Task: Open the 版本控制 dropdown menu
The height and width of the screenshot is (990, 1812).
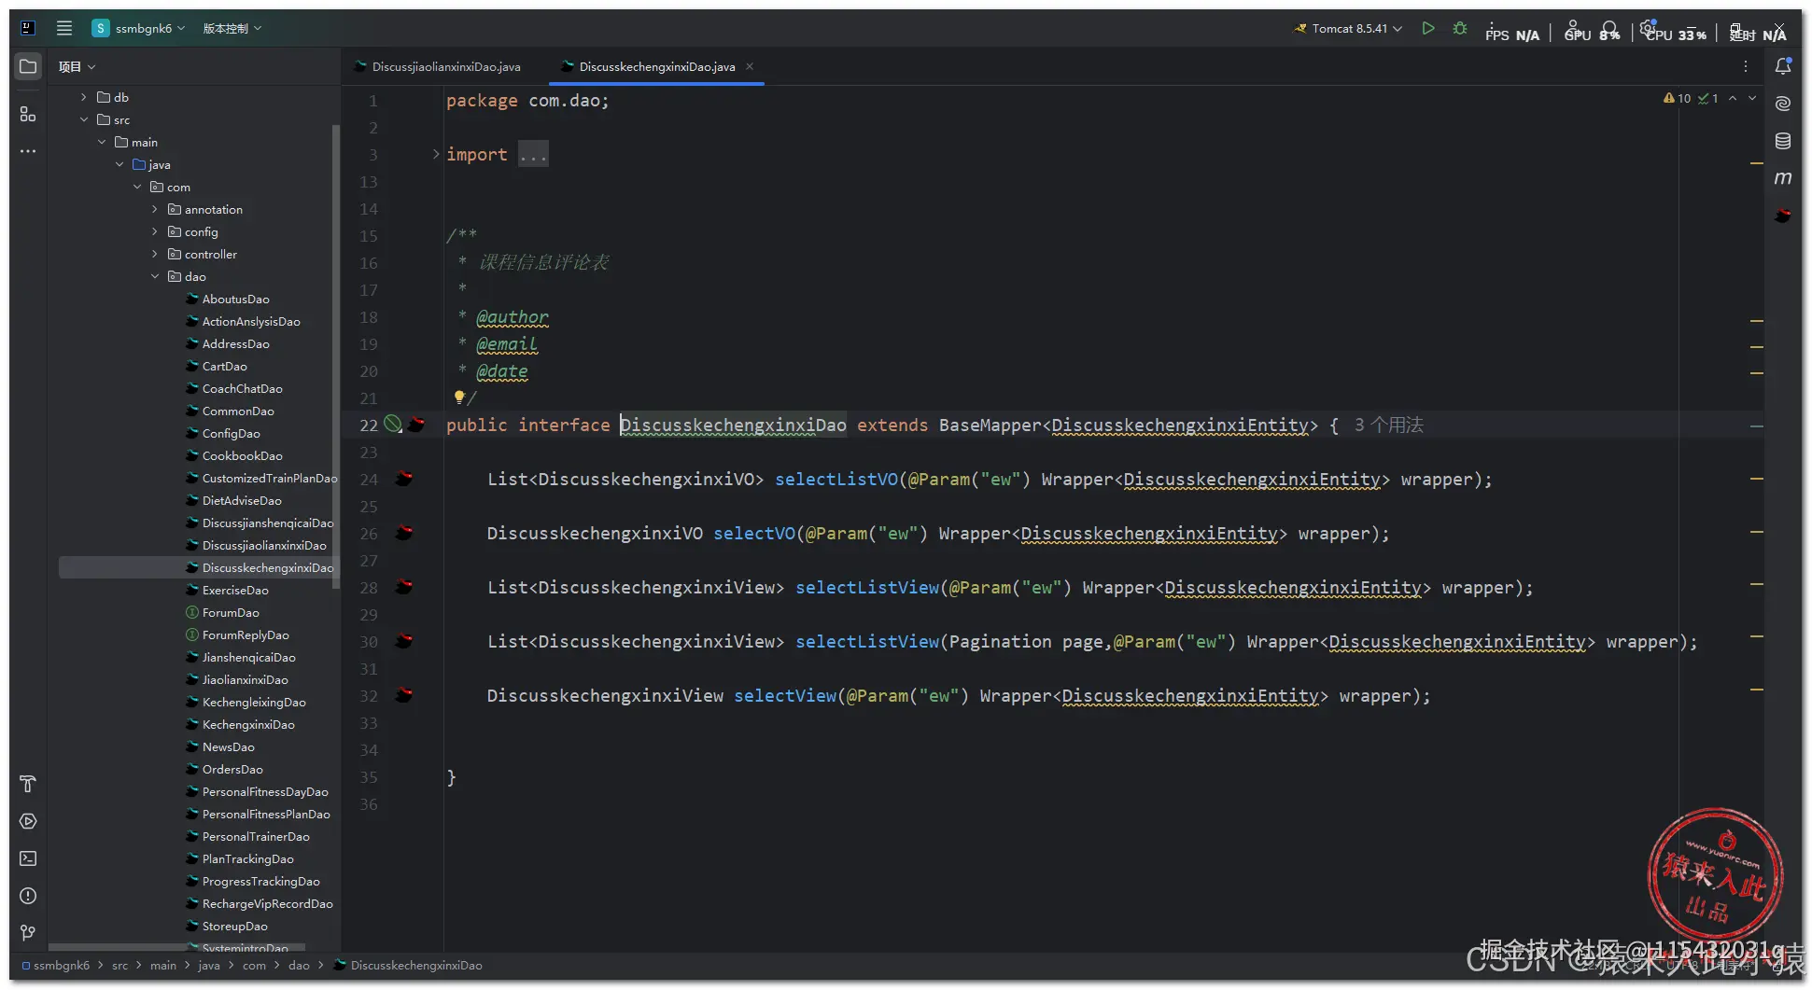Action: 232,29
